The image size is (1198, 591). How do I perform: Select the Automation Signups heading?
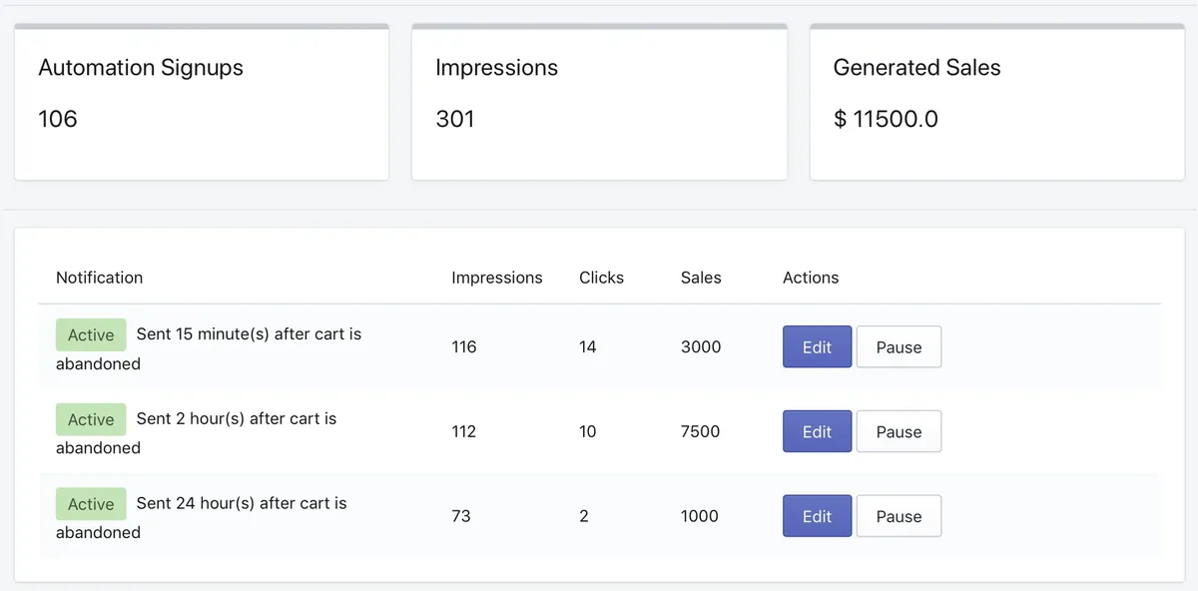click(x=141, y=68)
